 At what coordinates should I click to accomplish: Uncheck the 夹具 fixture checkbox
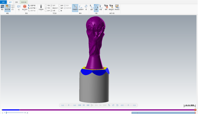pyautogui.click(x=51, y=11)
